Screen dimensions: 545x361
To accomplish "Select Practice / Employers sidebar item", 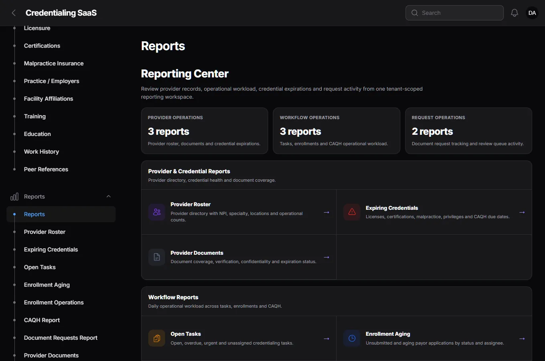I will (x=52, y=81).
